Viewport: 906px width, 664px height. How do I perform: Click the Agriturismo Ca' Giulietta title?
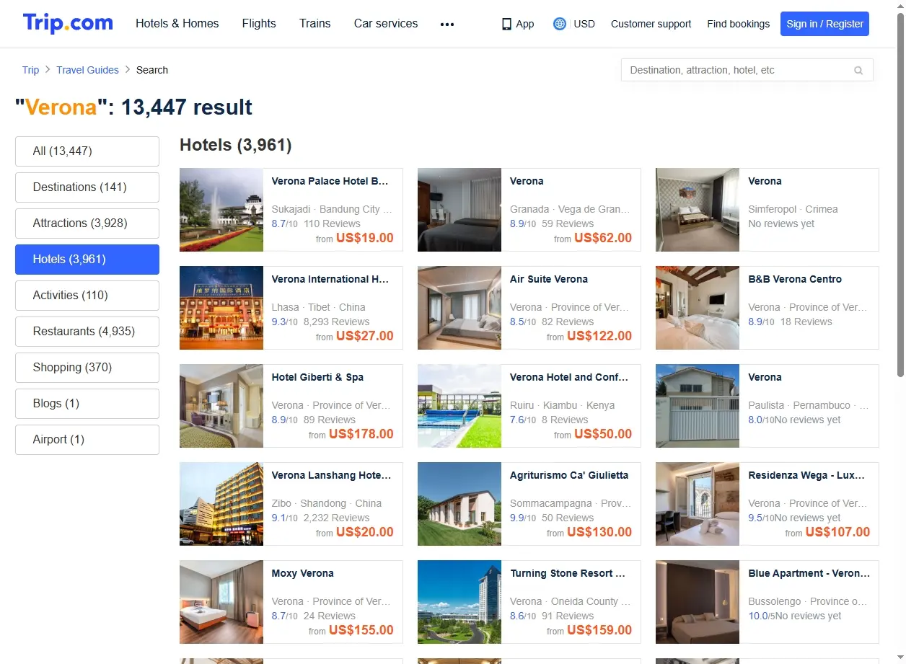pos(569,475)
